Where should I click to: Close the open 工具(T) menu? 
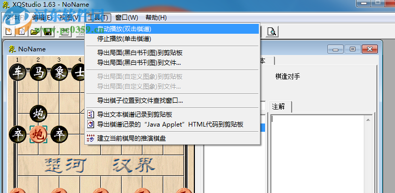point(98,18)
